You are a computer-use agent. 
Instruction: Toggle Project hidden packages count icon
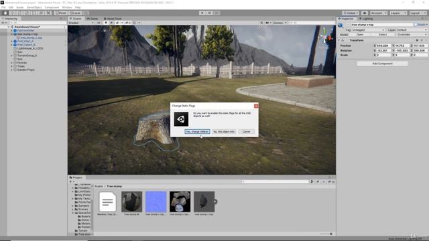(x=330, y=181)
